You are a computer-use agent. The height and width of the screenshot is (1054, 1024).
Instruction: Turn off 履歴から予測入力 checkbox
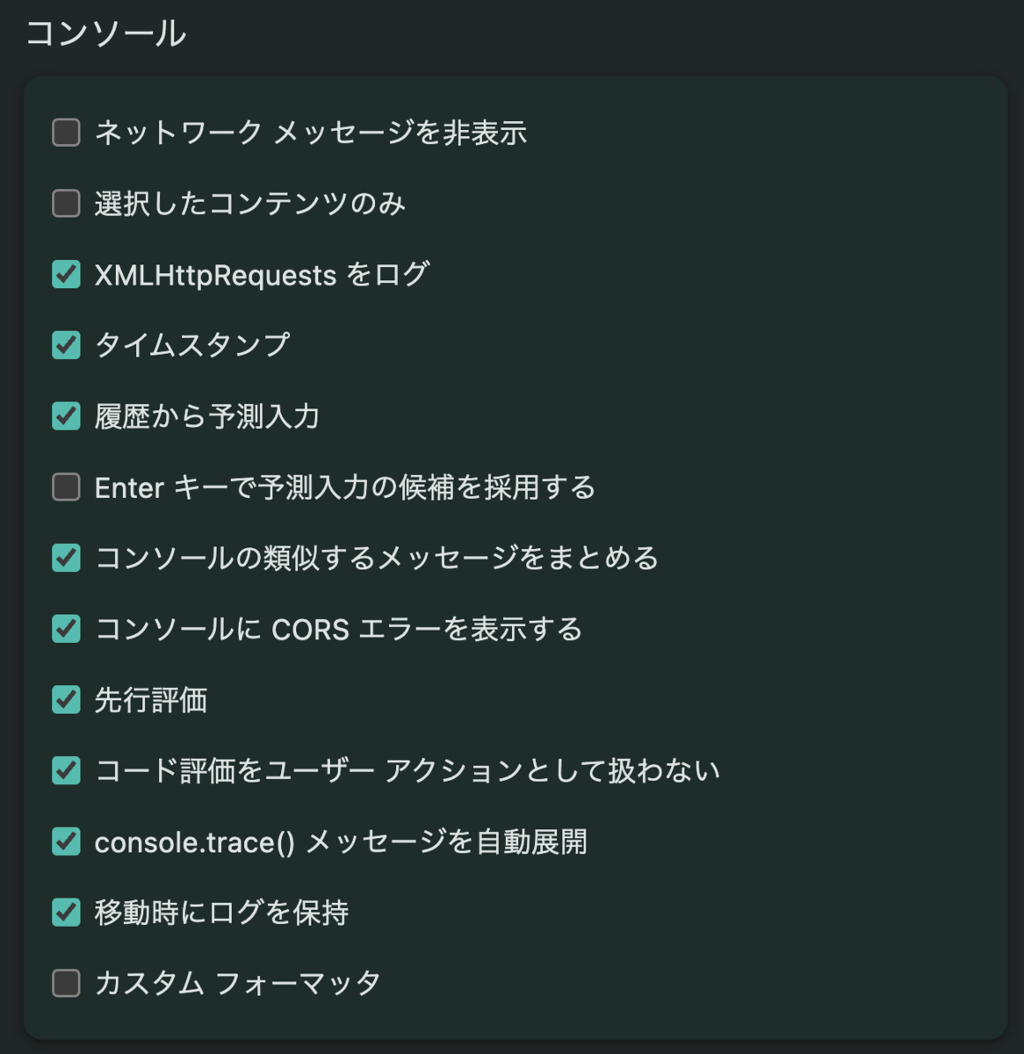(x=66, y=416)
